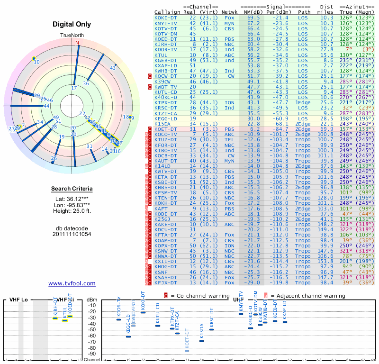The height and width of the screenshot is (364, 379).
Task: Click the KJRH-DT highlighted marker in VHF chart
Action: click(55, 318)
